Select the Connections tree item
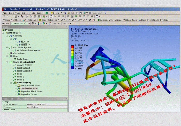 click(19, 53)
